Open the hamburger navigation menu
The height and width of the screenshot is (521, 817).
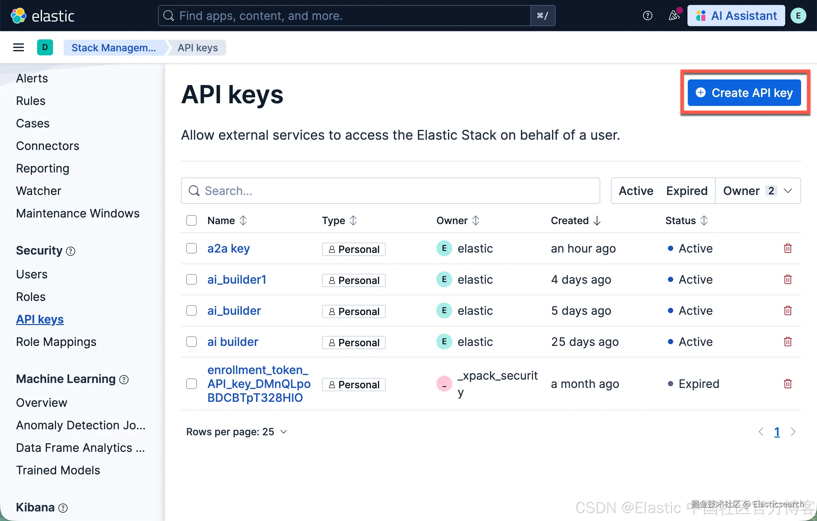click(x=18, y=47)
